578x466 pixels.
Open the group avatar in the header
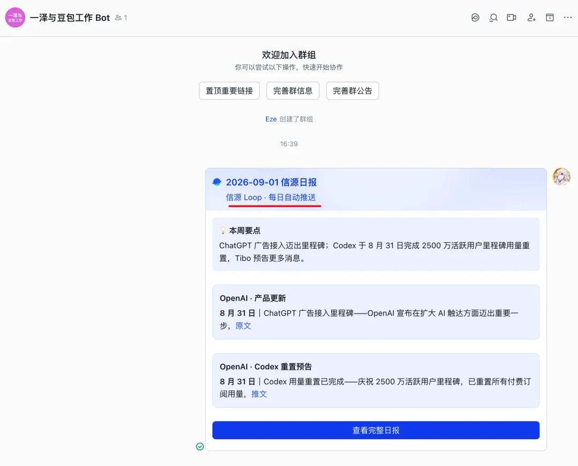(15, 17)
